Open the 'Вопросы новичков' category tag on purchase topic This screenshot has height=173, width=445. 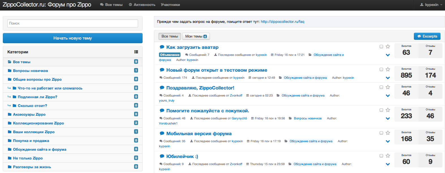[308, 118]
